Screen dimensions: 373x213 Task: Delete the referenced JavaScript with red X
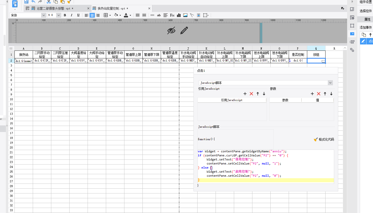pos(251,94)
